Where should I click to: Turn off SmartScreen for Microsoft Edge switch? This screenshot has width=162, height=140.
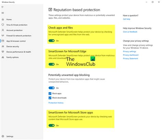click(52, 64)
